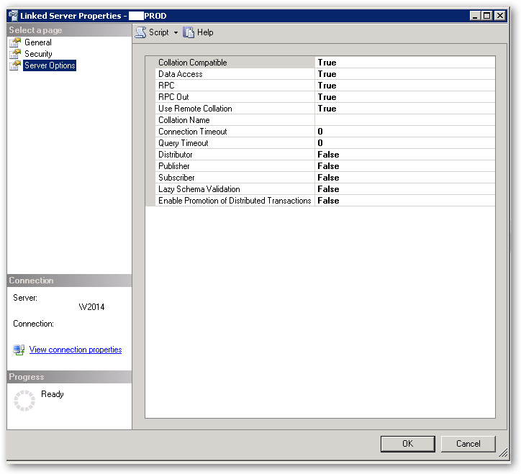Click the View connection properties link
Viewport: 521px width, 474px height.
click(x=76, y=350)
